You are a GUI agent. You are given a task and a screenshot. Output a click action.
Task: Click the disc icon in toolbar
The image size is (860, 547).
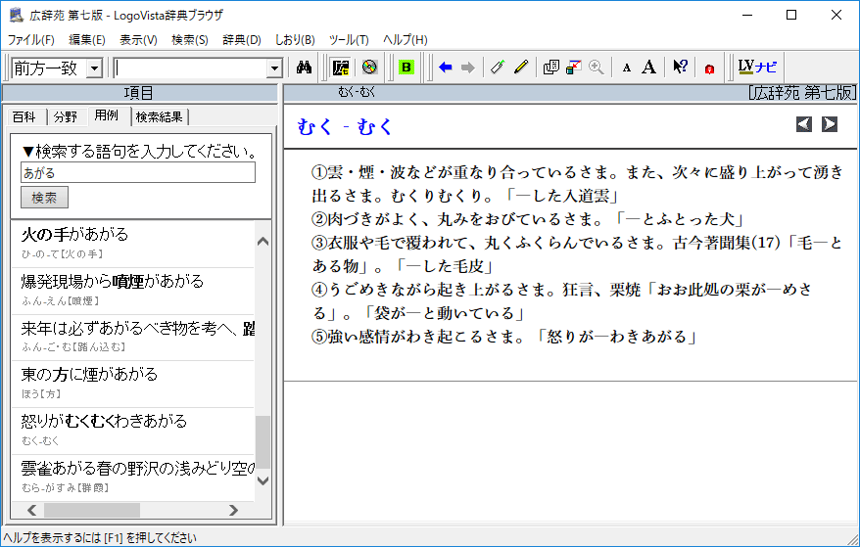(369, 68)
